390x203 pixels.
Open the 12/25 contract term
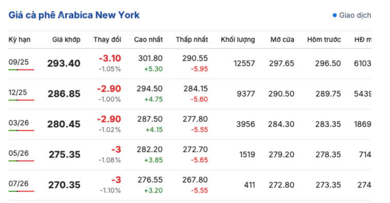(18, 93)
